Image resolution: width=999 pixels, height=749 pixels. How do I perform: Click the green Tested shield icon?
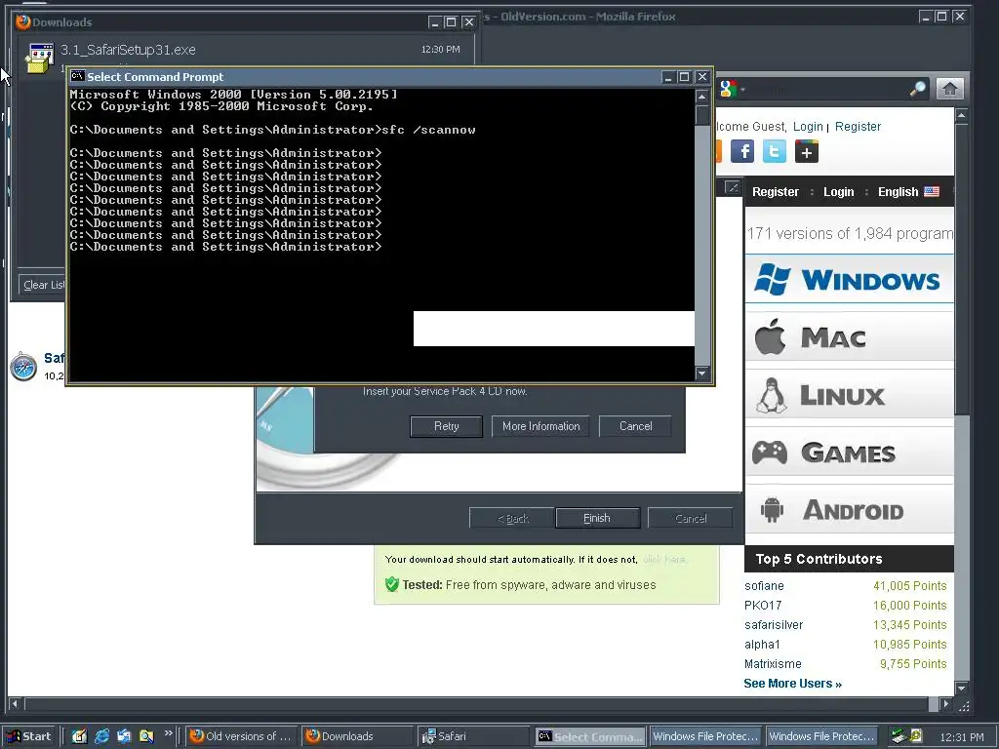tap(392, 584)
